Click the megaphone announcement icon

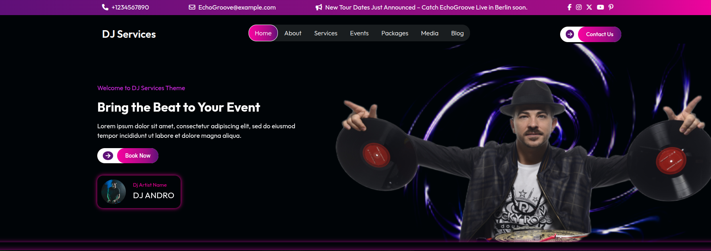click(x=319, y=7)
